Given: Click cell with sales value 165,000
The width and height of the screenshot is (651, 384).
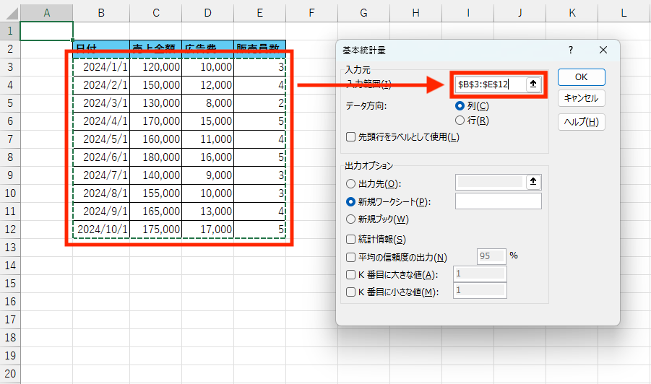Looking at the screenshot, I should coord(155,211).
